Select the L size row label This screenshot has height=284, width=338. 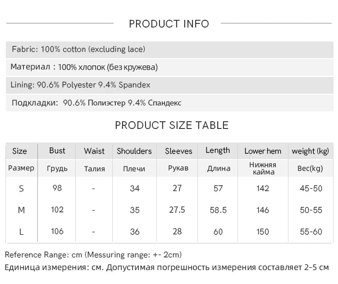pyautogui.click(x=21, y=232)
